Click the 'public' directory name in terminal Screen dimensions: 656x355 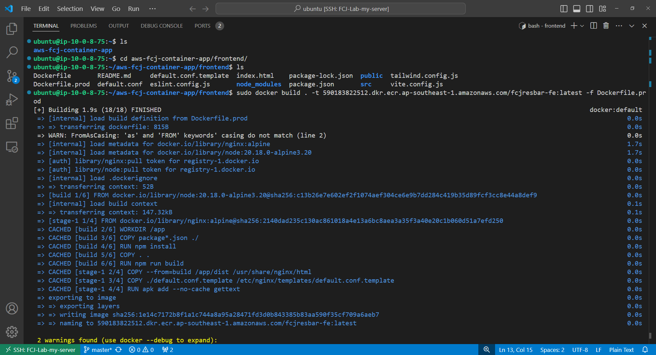coord(371,76)
